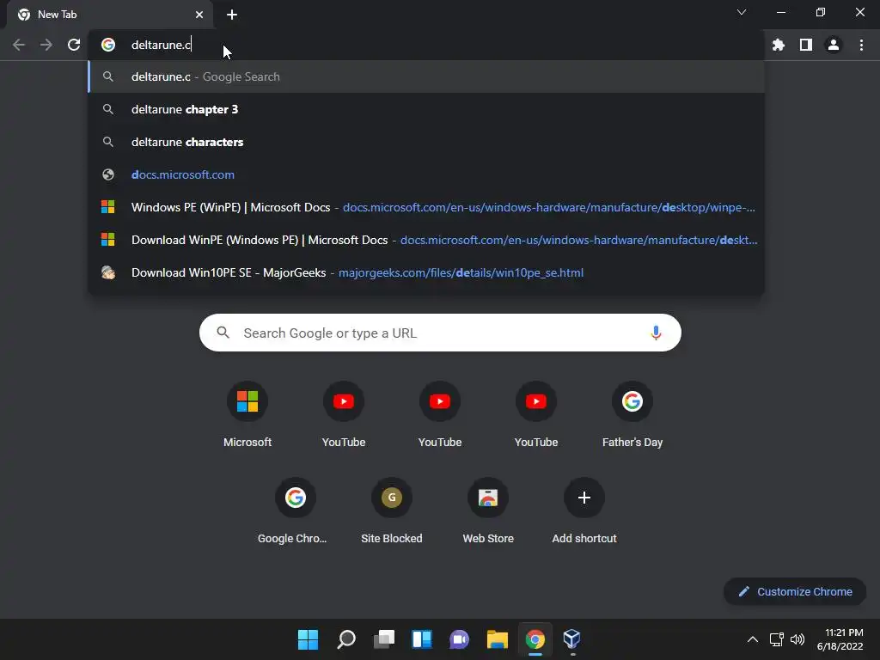Open 'Download Win10PE SE - MajorGeeks' suggestion
The height and width of the screenshot is (660, 880).
click(426, 272)
